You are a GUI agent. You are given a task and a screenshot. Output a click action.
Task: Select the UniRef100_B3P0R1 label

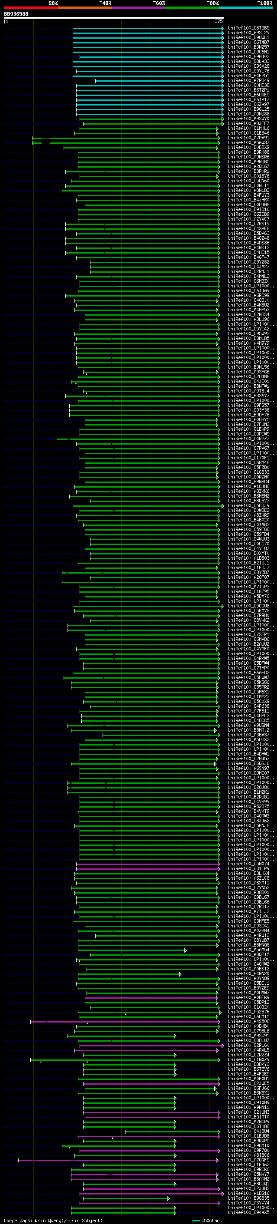click(x=248, y=172)
